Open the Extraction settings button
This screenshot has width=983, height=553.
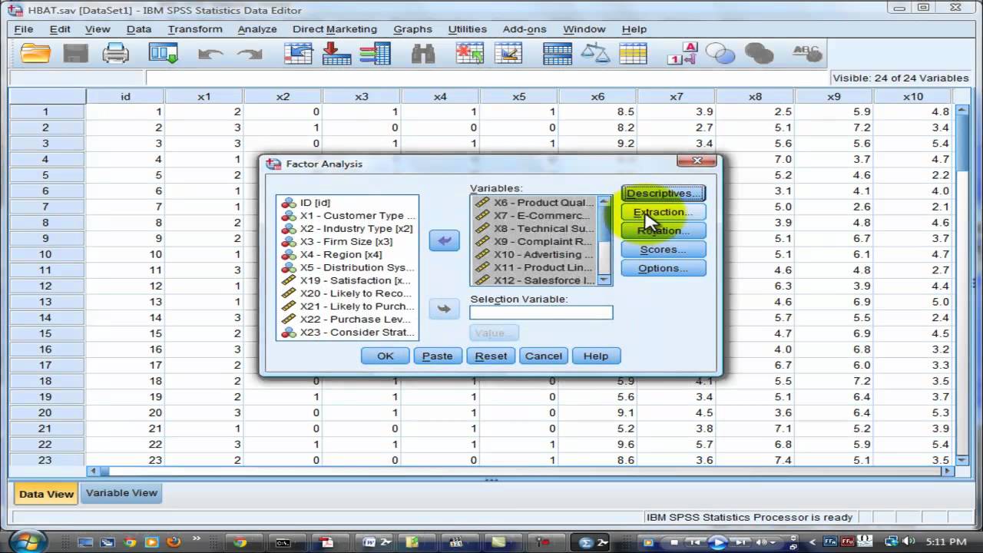click(664, 212)
